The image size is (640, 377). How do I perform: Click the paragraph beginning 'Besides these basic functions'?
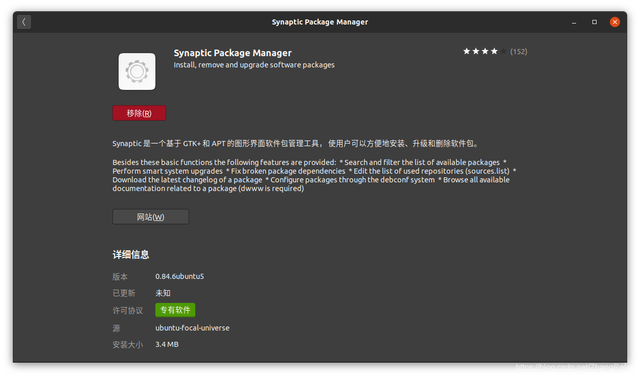tap(314, 175)
